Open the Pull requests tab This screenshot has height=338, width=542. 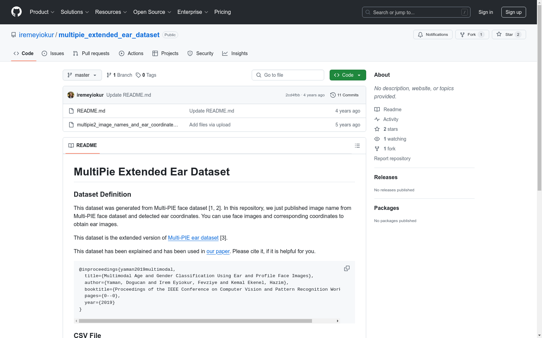[91, 53]
